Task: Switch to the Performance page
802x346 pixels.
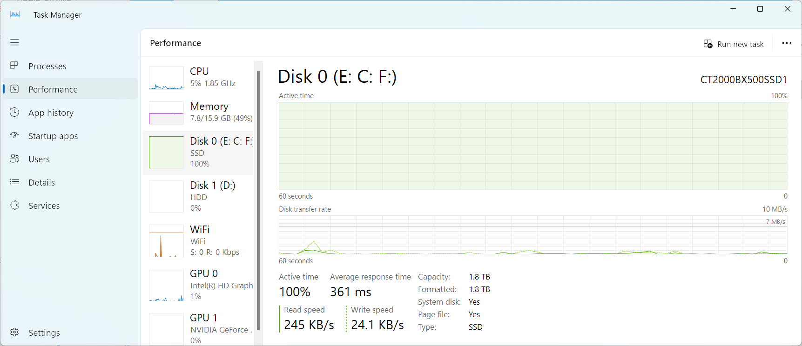Action: [53, 89]
